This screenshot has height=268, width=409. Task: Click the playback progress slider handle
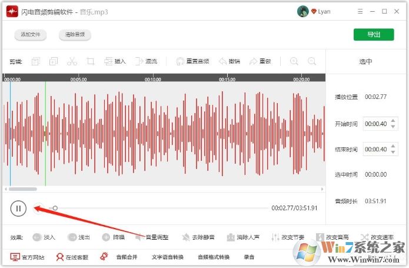click(55, 208)
